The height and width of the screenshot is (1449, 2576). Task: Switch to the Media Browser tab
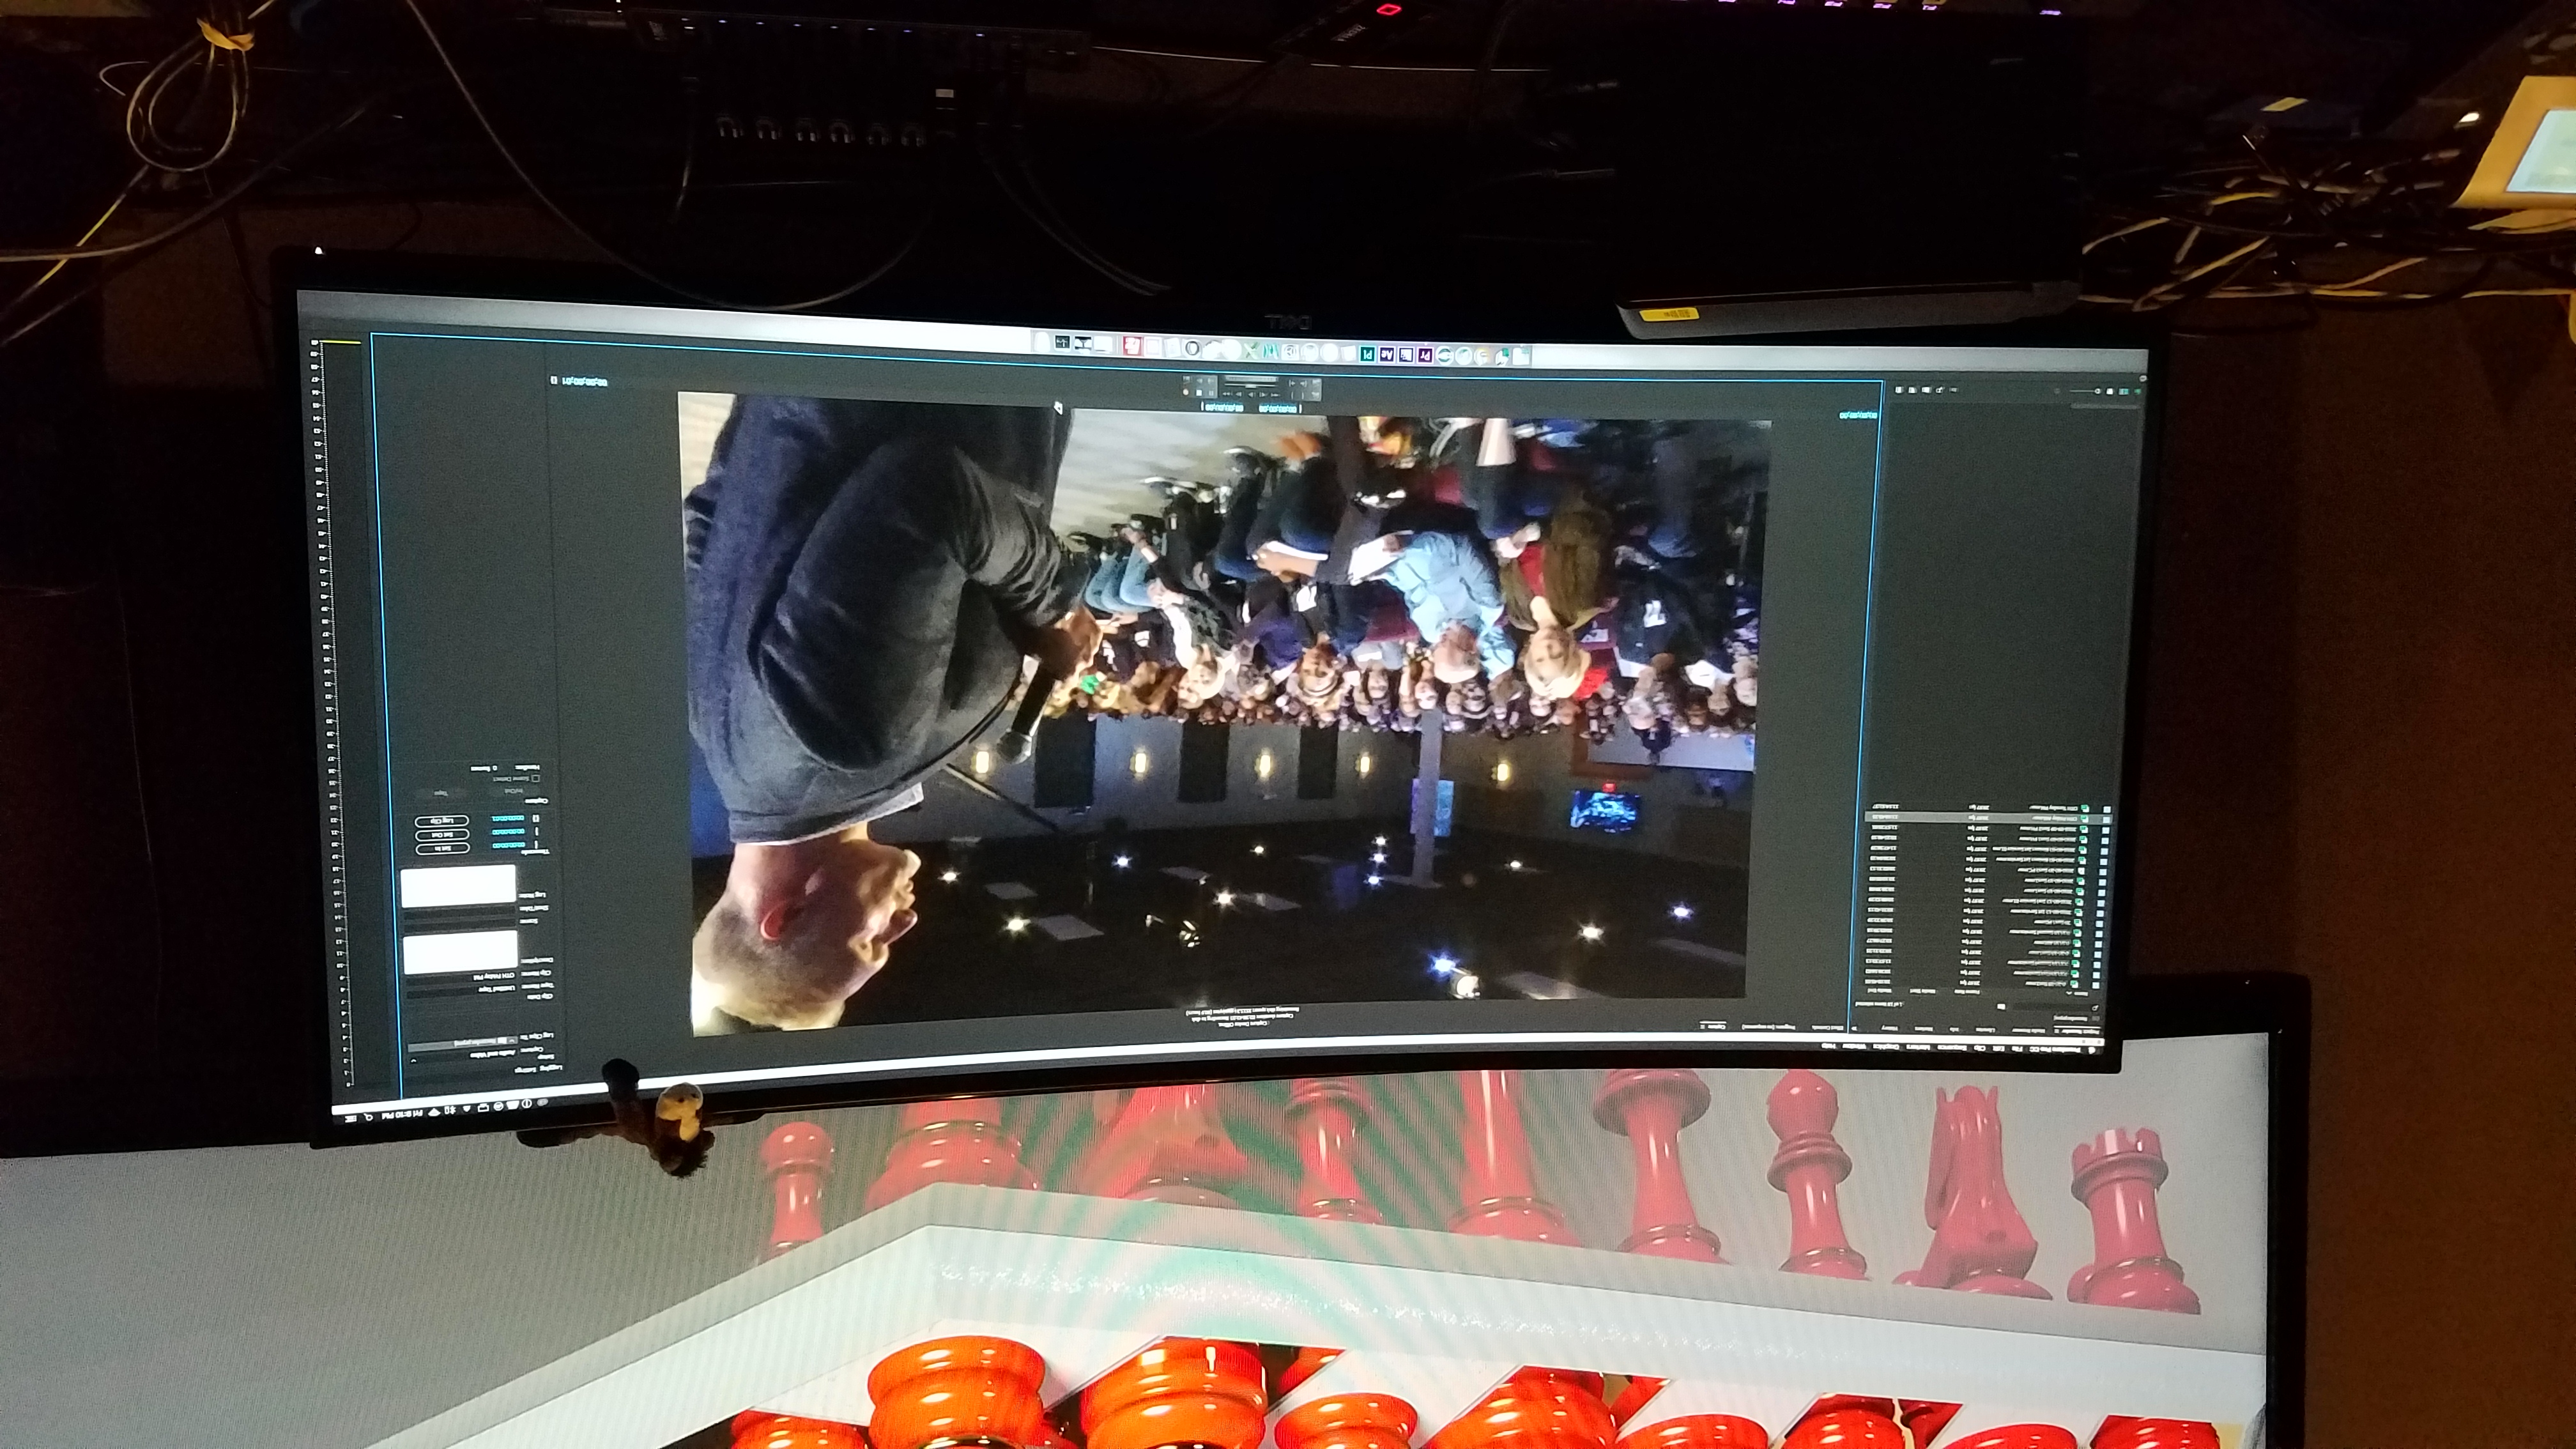[x=2028, y=1031]
